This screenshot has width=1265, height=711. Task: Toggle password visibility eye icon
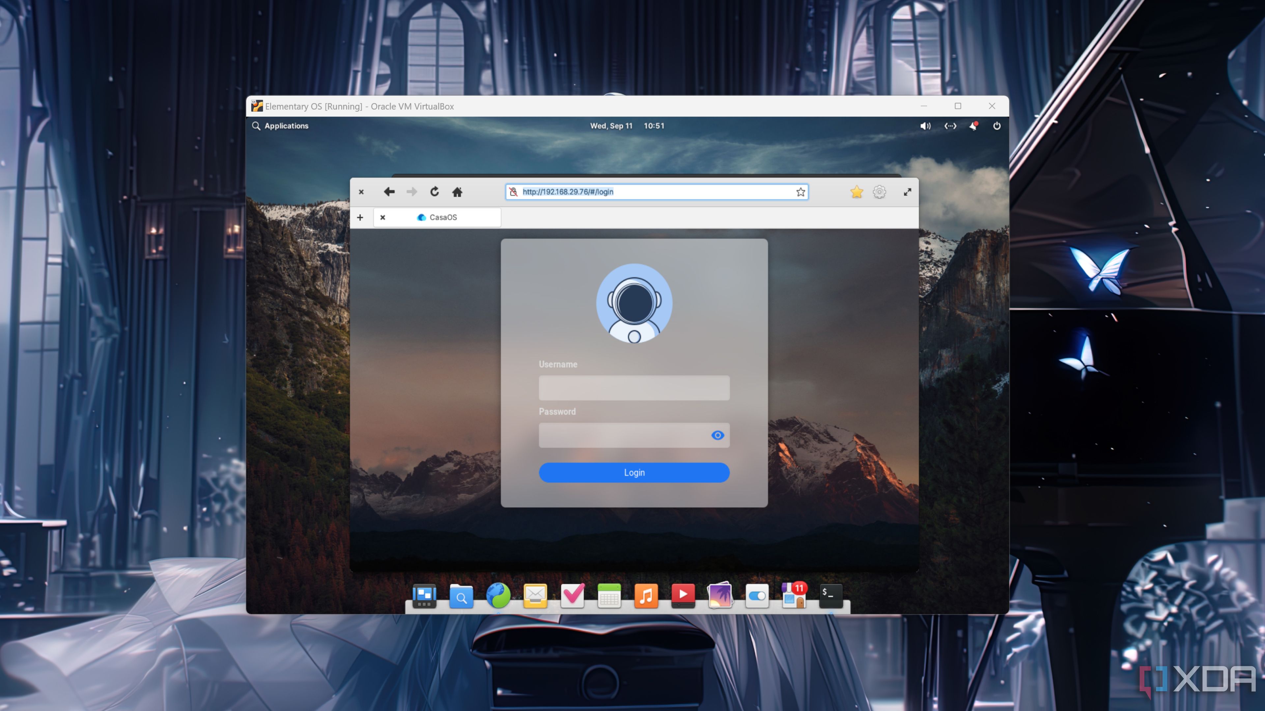(717, 435)
